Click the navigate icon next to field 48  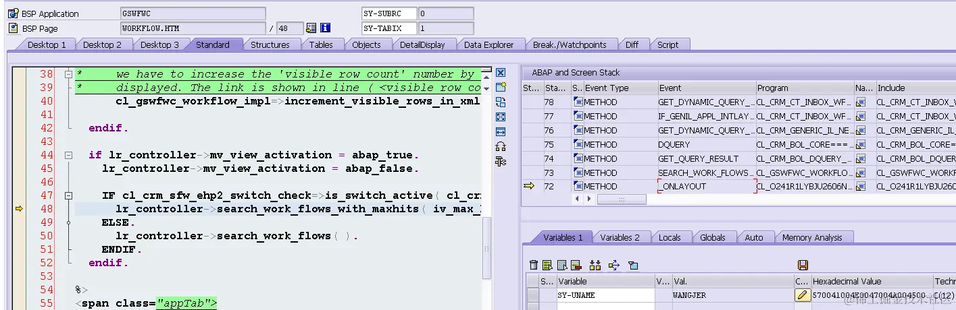pos(311,28)
